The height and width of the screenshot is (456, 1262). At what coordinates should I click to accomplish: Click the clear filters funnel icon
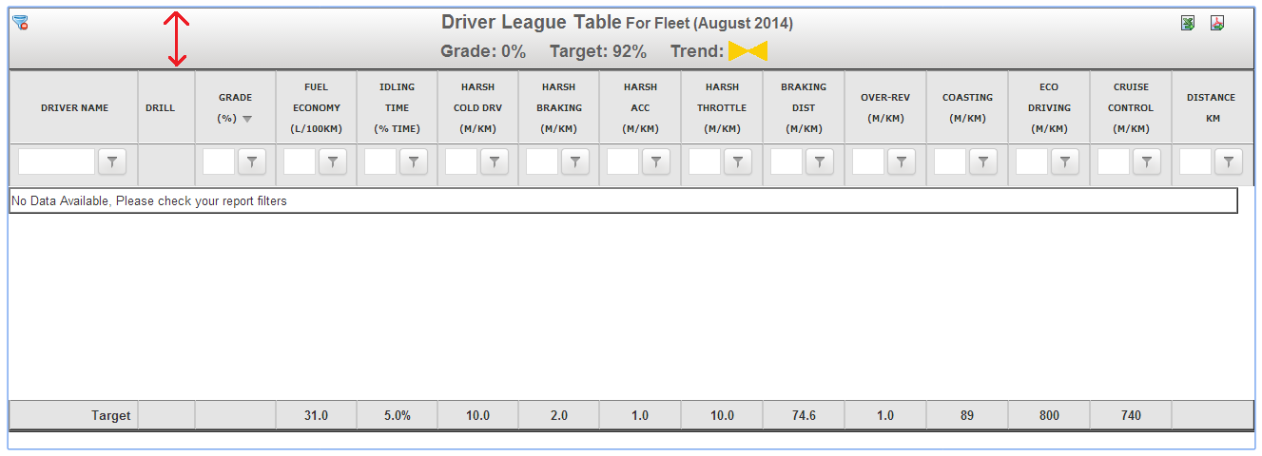pyautogui.click(x=20, y=23)
